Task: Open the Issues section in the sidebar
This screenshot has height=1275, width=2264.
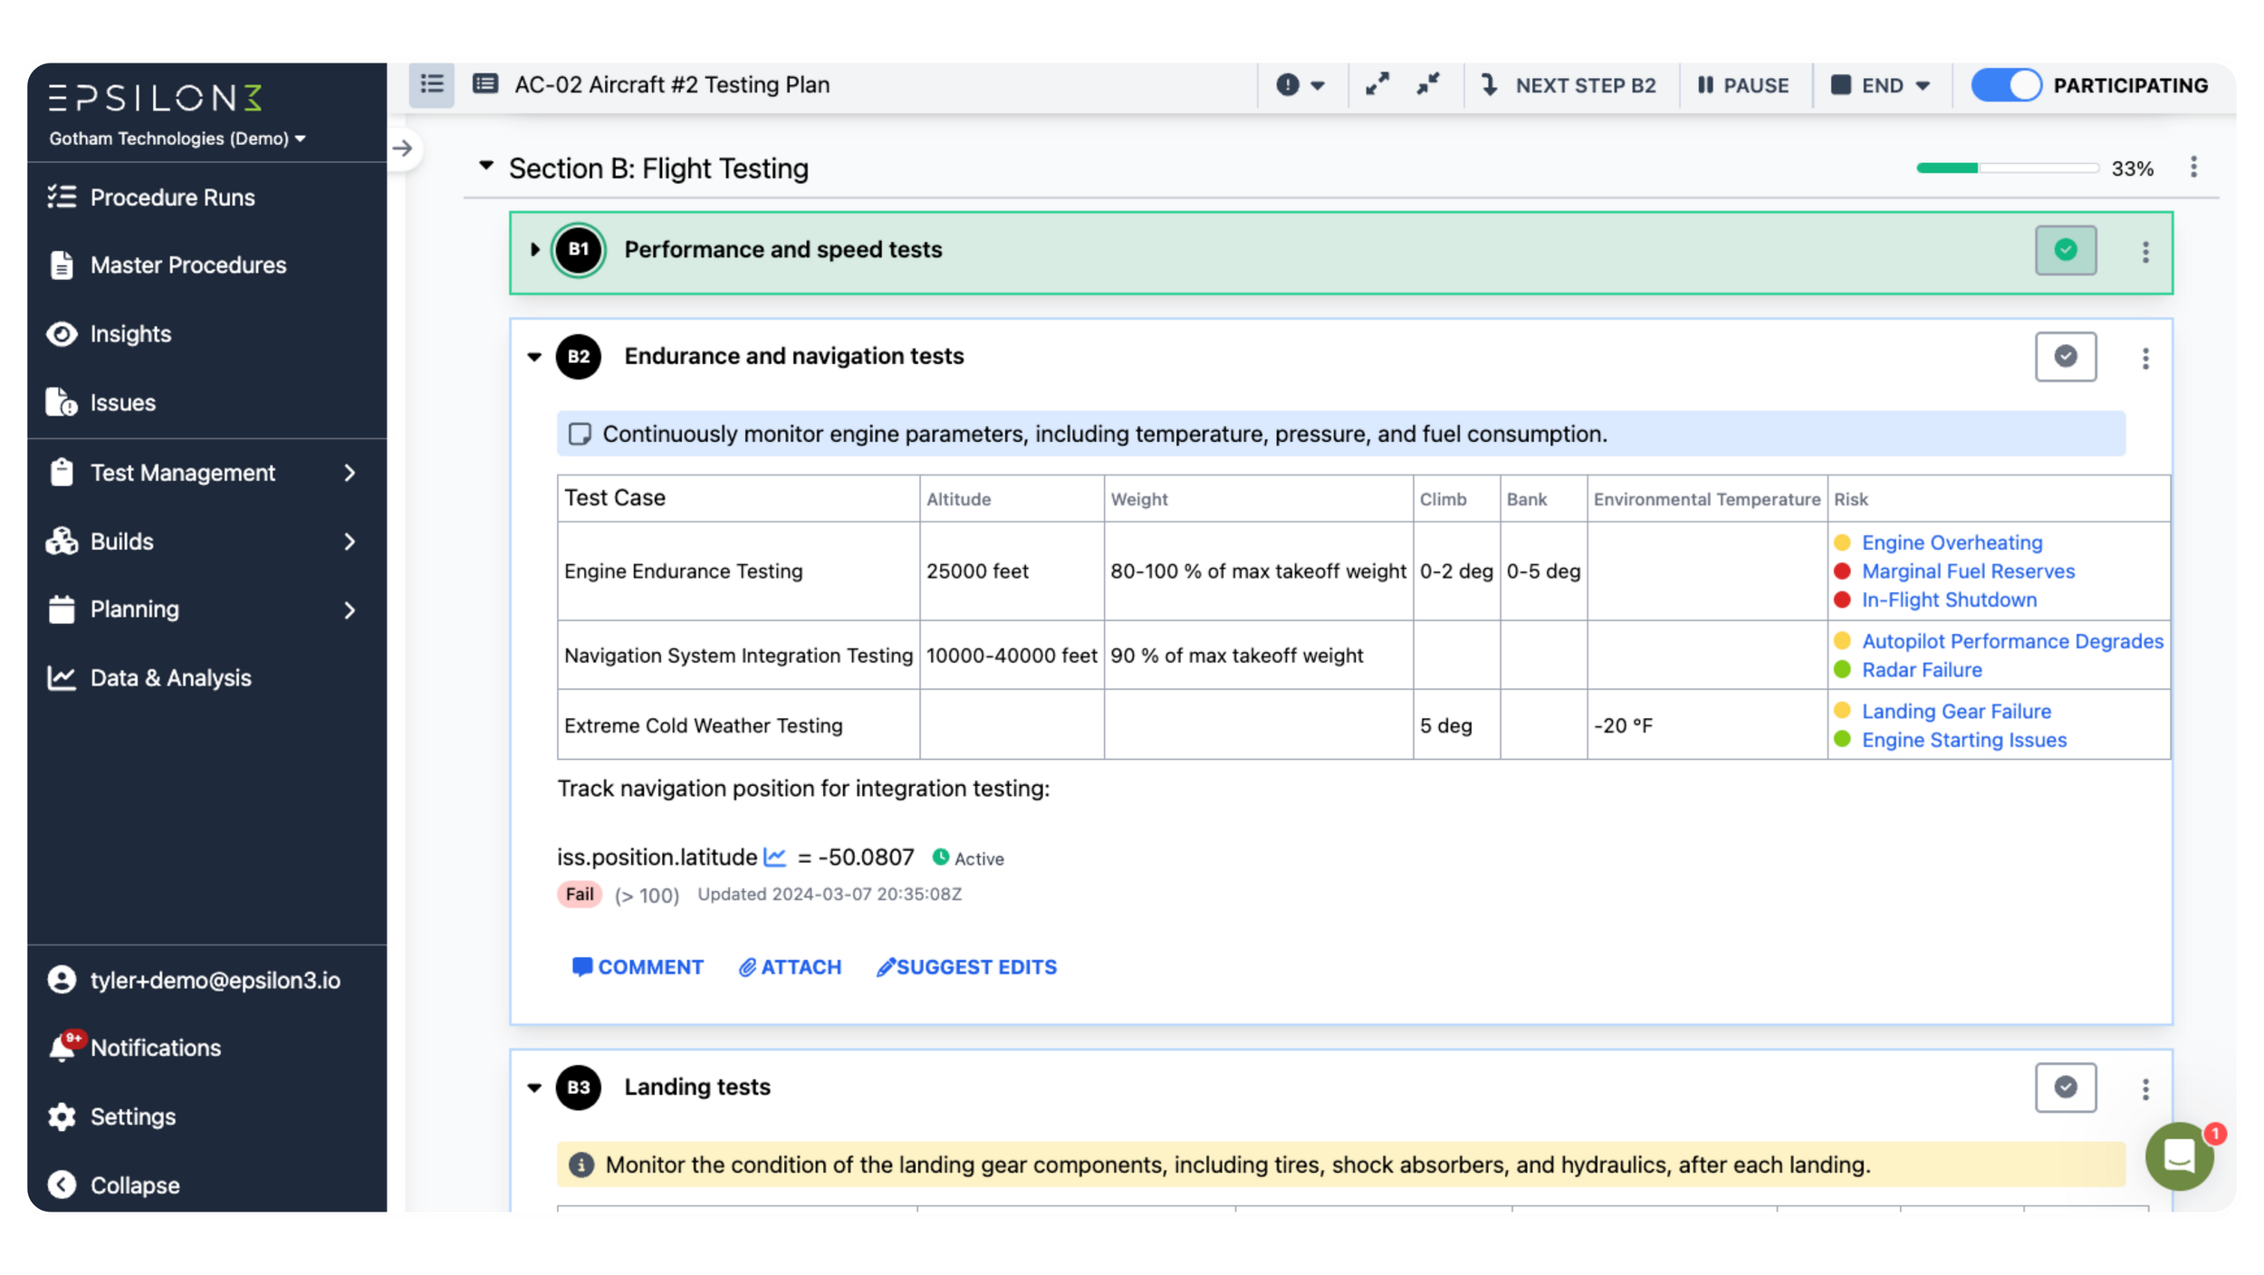Action: coord(121,402)
